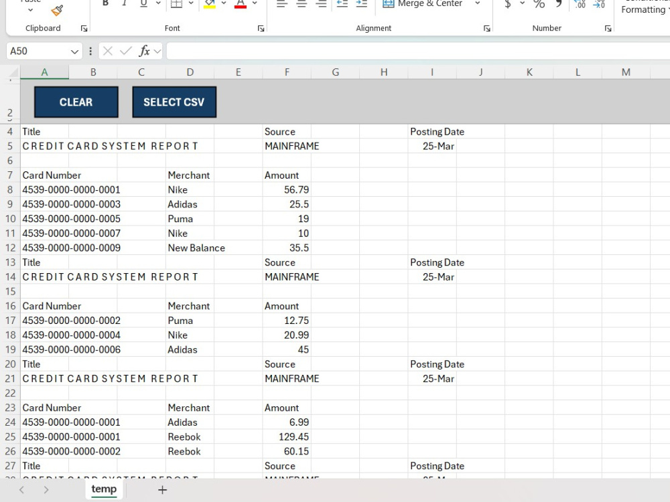Click the CLEAR button

[x=76, y=102]
